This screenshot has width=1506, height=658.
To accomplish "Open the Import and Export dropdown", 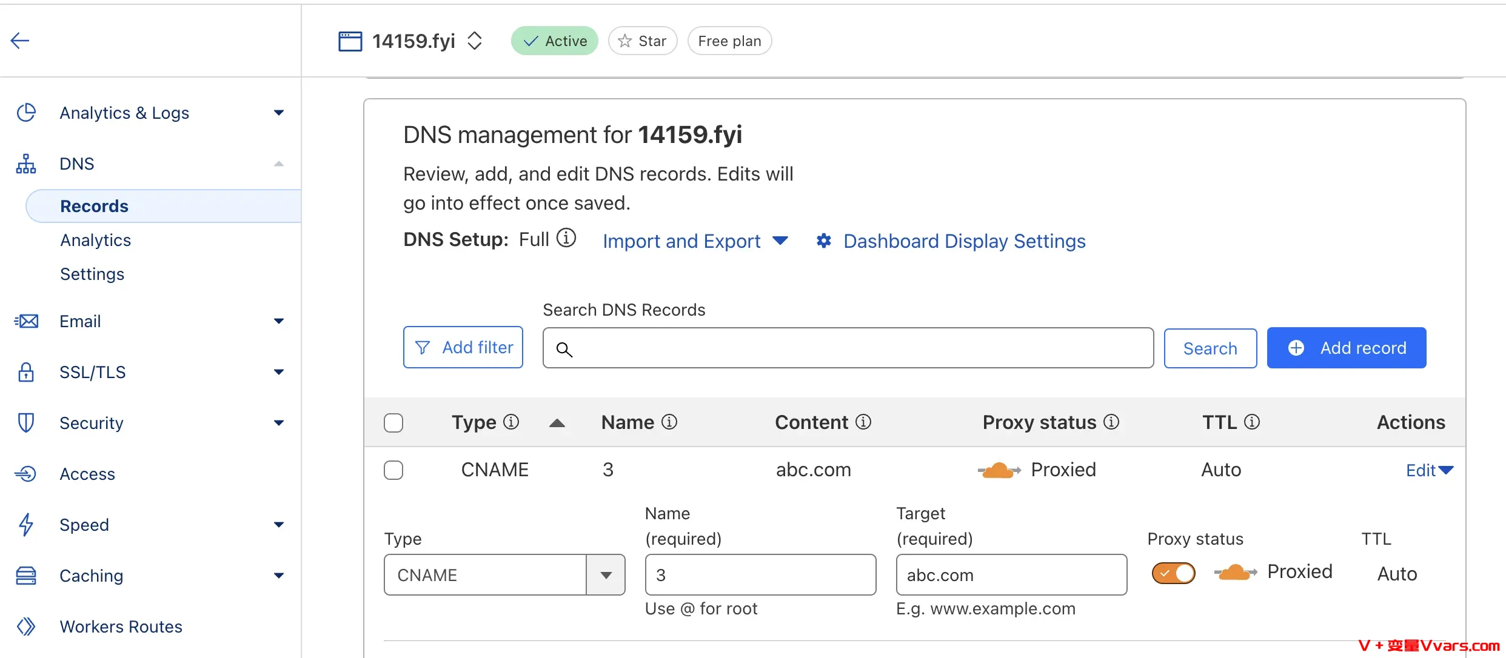I will pos(695,241).
